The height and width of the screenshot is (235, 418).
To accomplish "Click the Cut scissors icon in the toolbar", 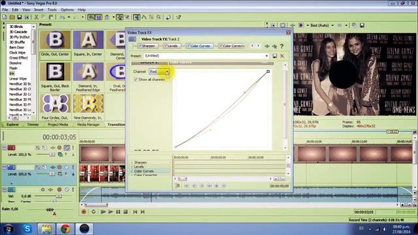I will (x=37, y=18).
